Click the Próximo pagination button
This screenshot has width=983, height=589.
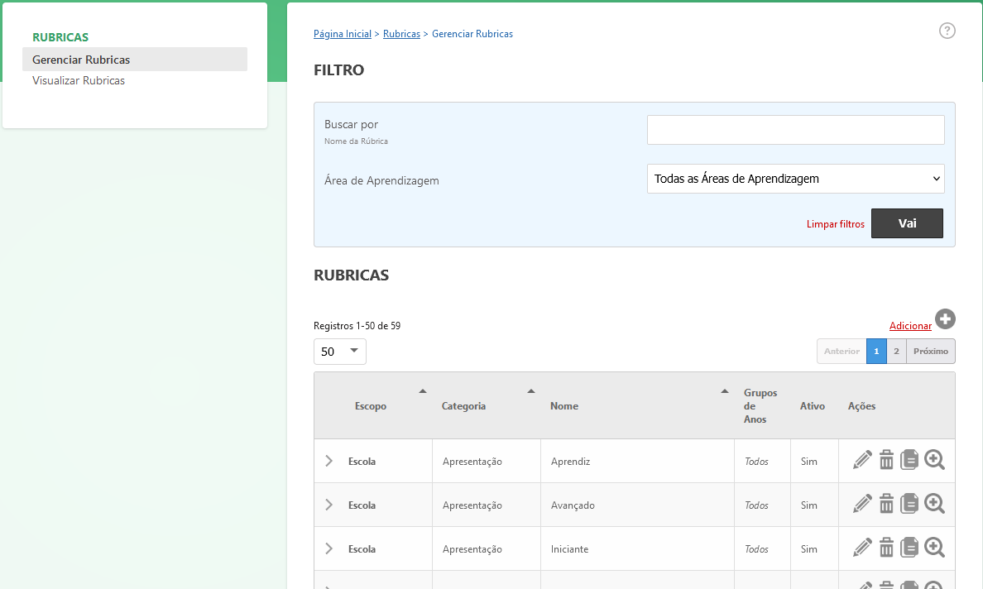[930, 352]
